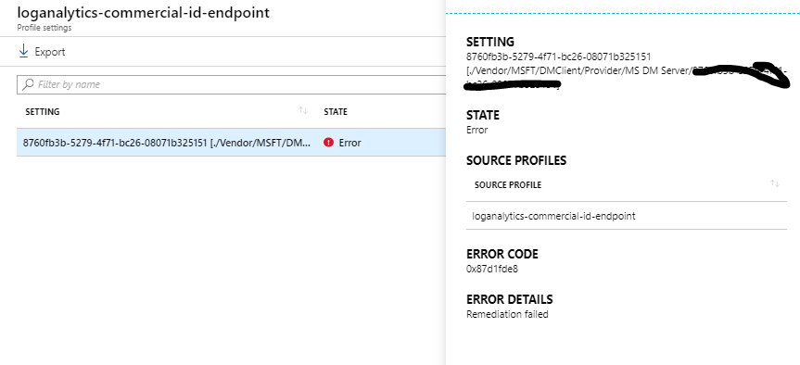
Task: Sort by the SETTING column arrows
Action: point(303,111)
